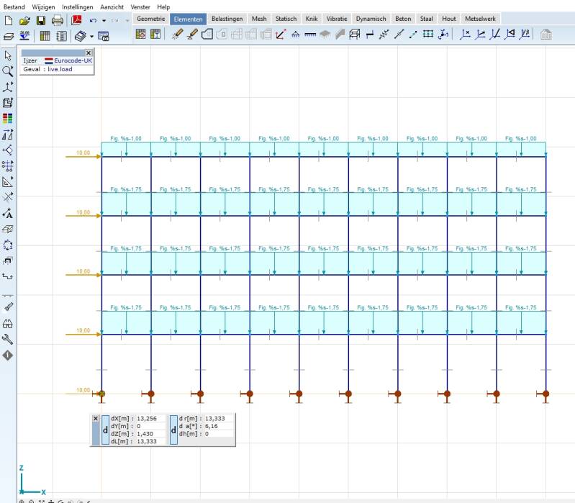Viewport: 575px width, 503px height.
Task: Export to PDF with the red PDF icon
Action: click(x=76, y=20)
